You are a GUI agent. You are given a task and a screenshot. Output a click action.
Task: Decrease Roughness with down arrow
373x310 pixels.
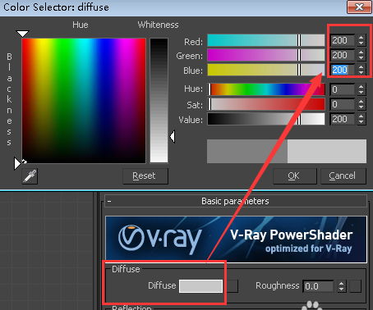[x=341, y=289]
